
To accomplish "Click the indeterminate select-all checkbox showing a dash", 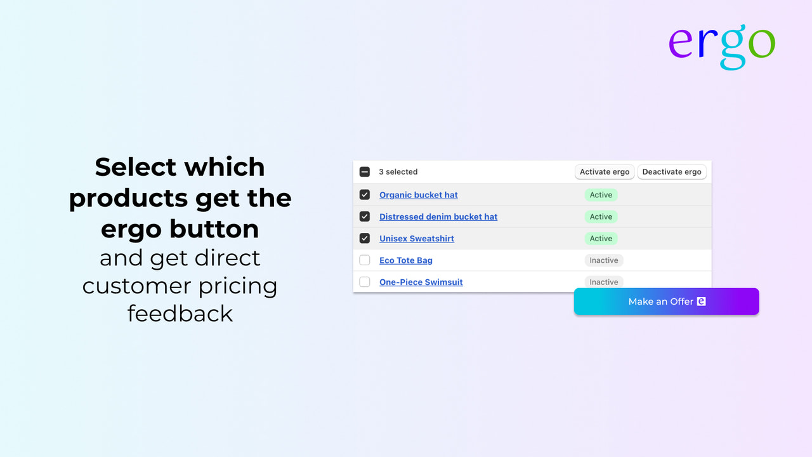I will 365,171.
